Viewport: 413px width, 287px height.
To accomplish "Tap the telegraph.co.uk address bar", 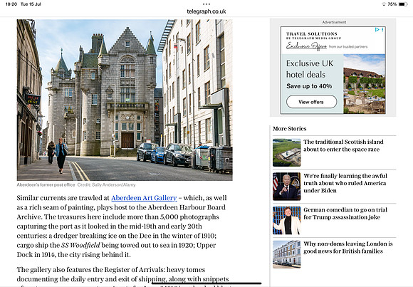I will [206, 11].
